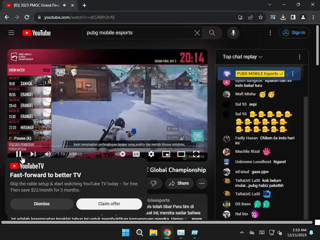Click the 'Rul btn' chat username

coord(242,214)
